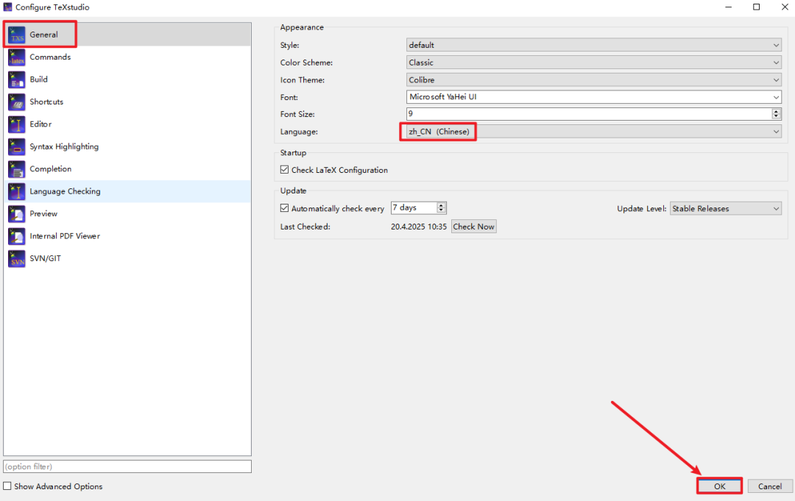Click the option filter search field
Screen dimensions: 795x501
(127, 466)
